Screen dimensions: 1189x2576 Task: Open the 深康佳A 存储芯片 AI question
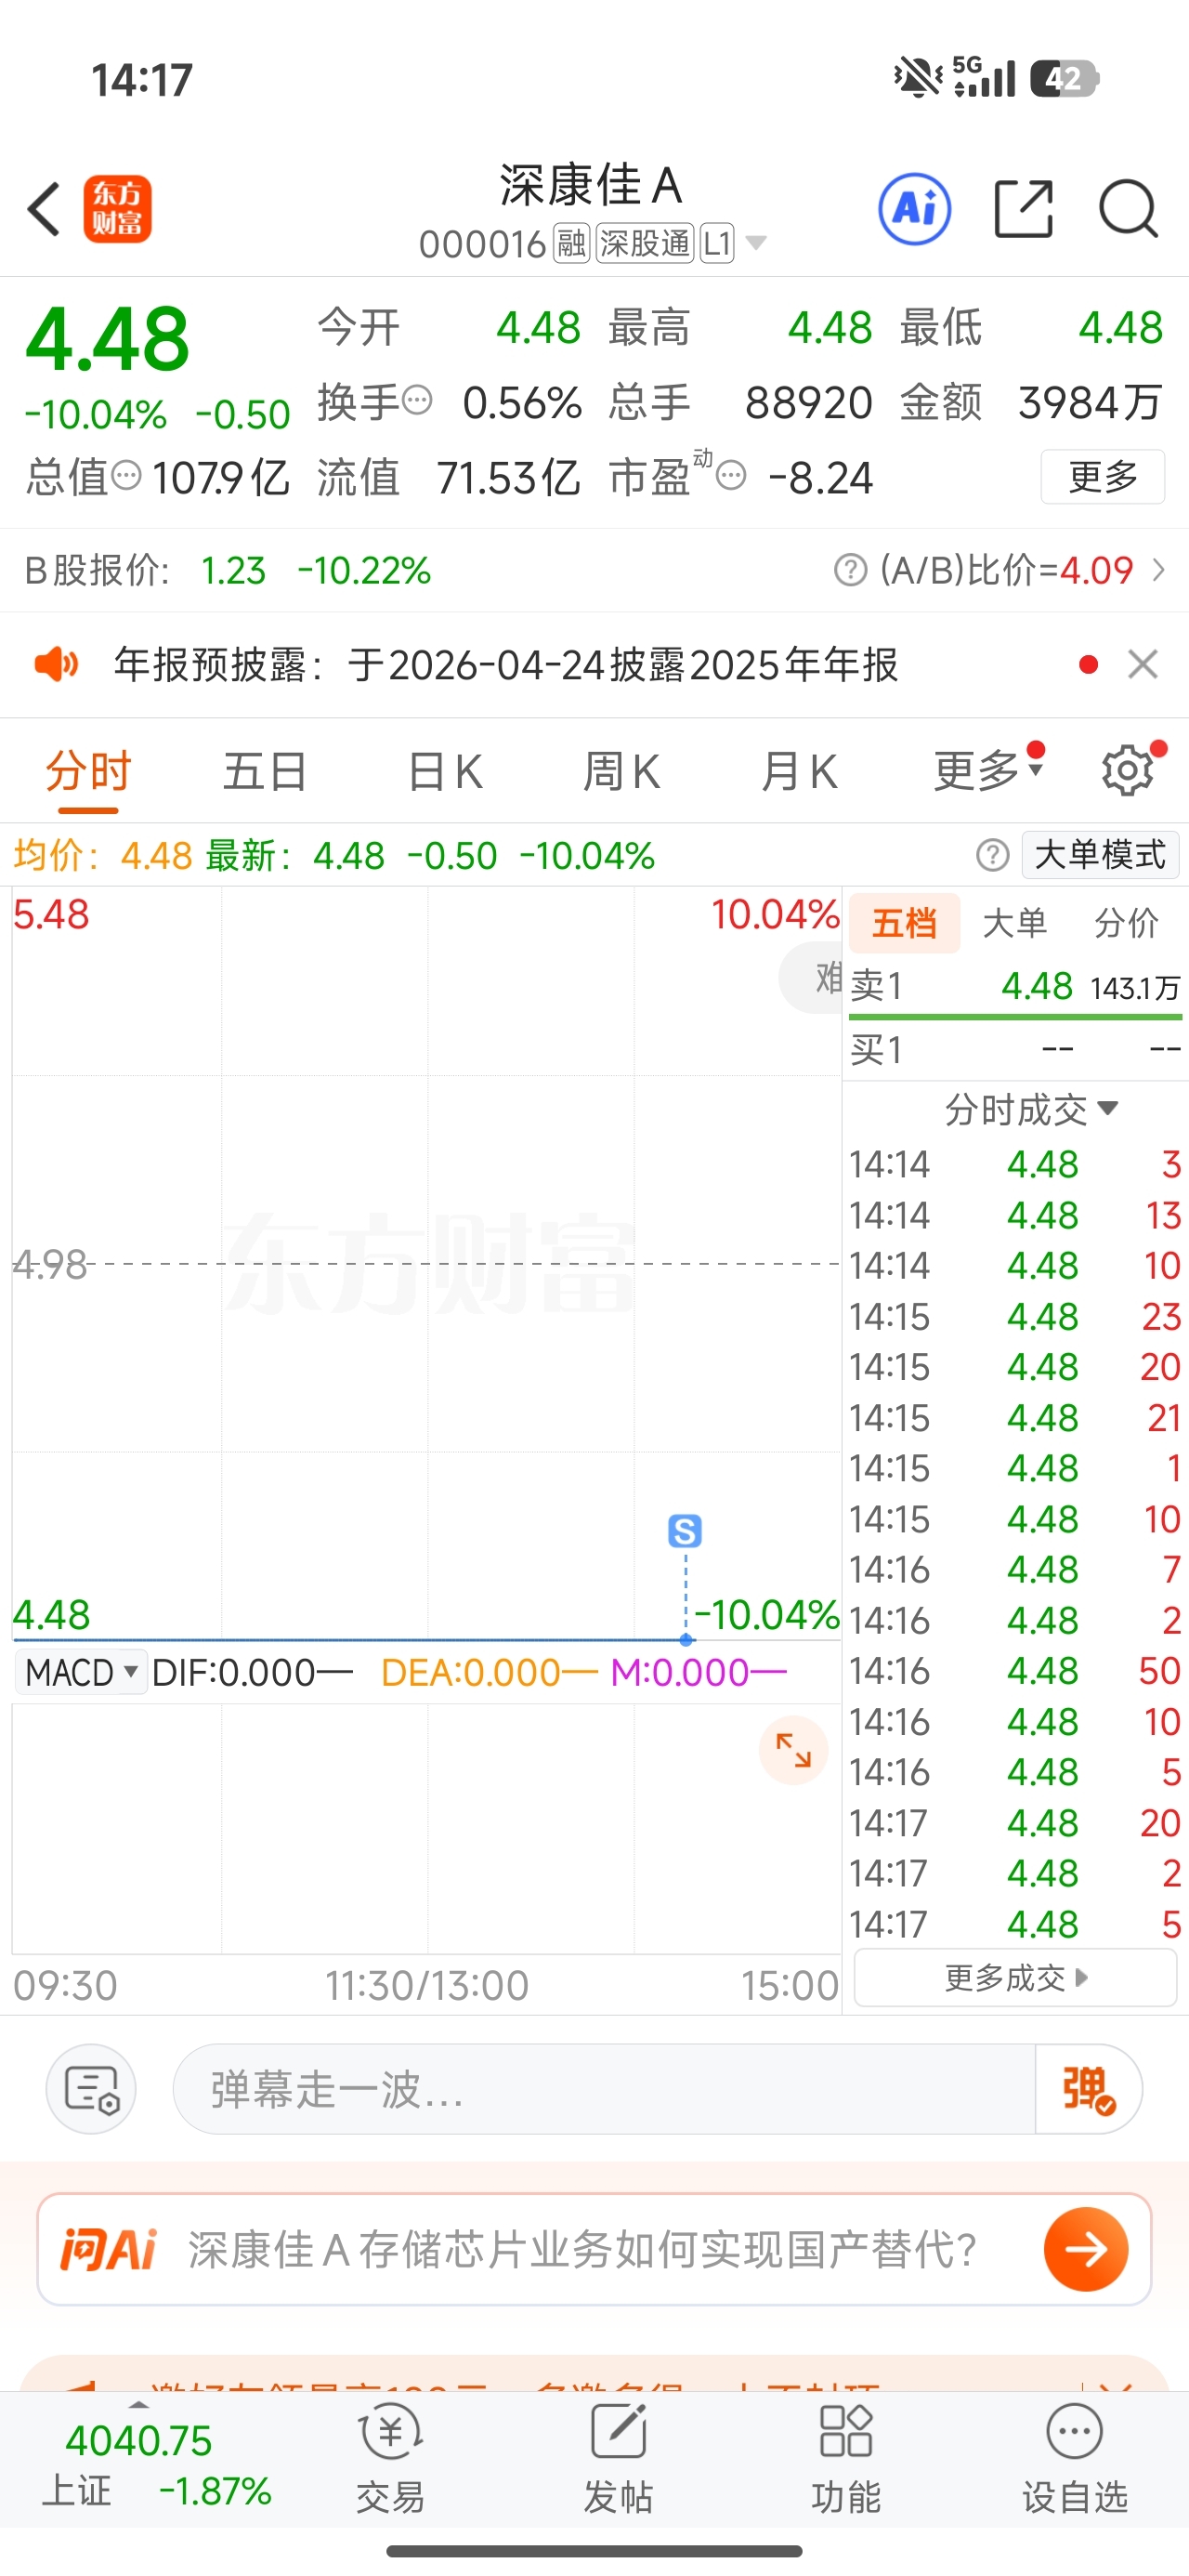point(582,2250)
